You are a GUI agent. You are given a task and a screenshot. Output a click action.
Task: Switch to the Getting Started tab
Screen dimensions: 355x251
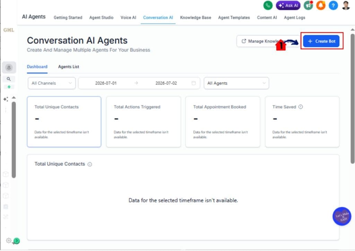(x=68, y=18)
